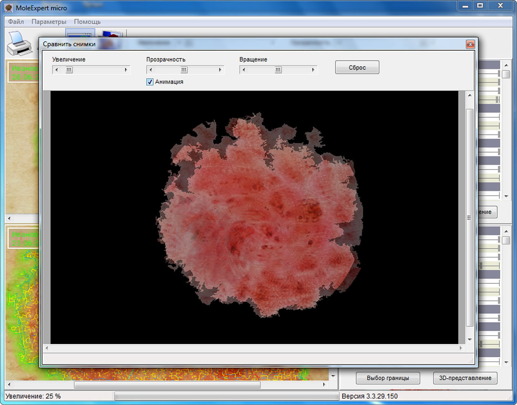Increase Прозрачность with its right arrow
517x405 pixels.
tap(220, 70)
